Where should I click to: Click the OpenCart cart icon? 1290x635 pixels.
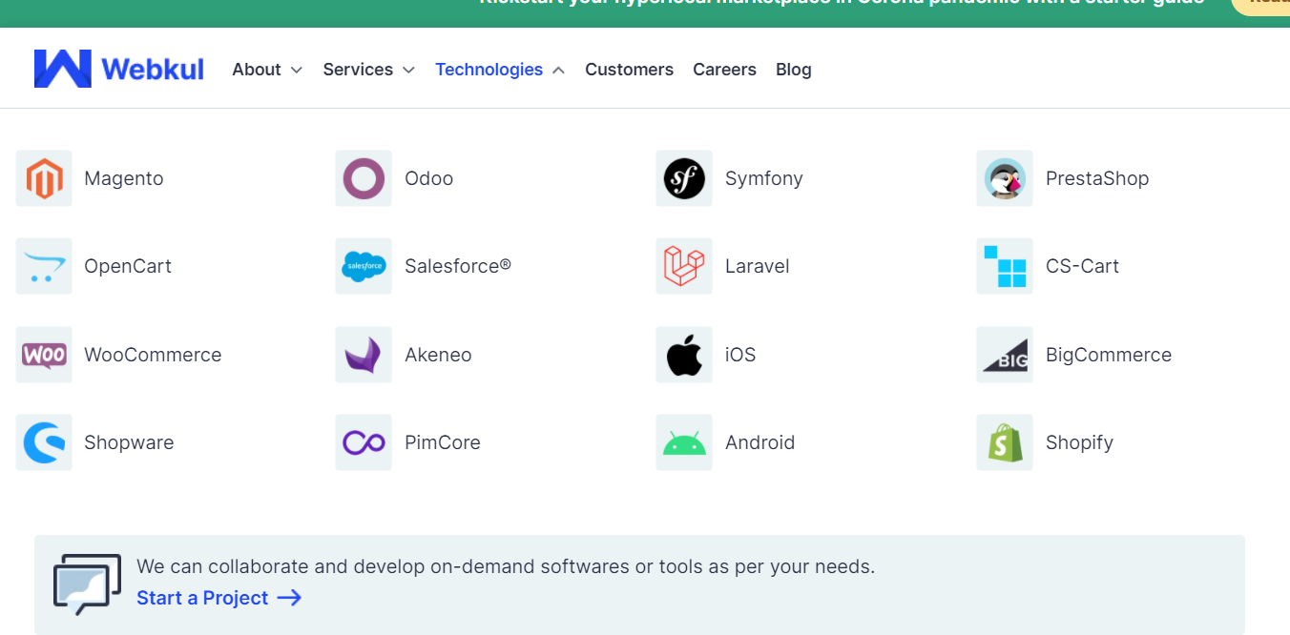[44, 266]
